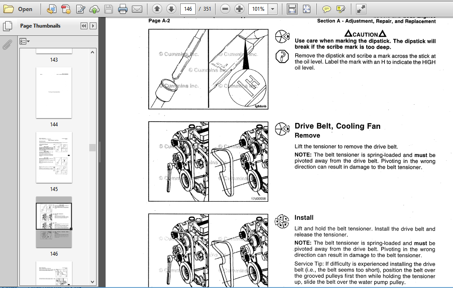Click the Remove subheading
453x288 pixels.
(307, 135)
